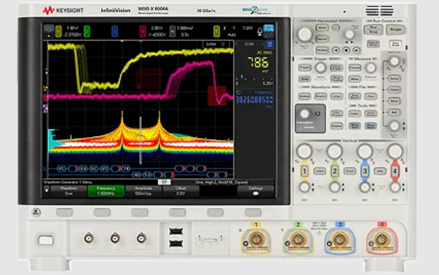Tap the gray horizontal timebase H indicator
439x275 pixels.
point(172,32)
